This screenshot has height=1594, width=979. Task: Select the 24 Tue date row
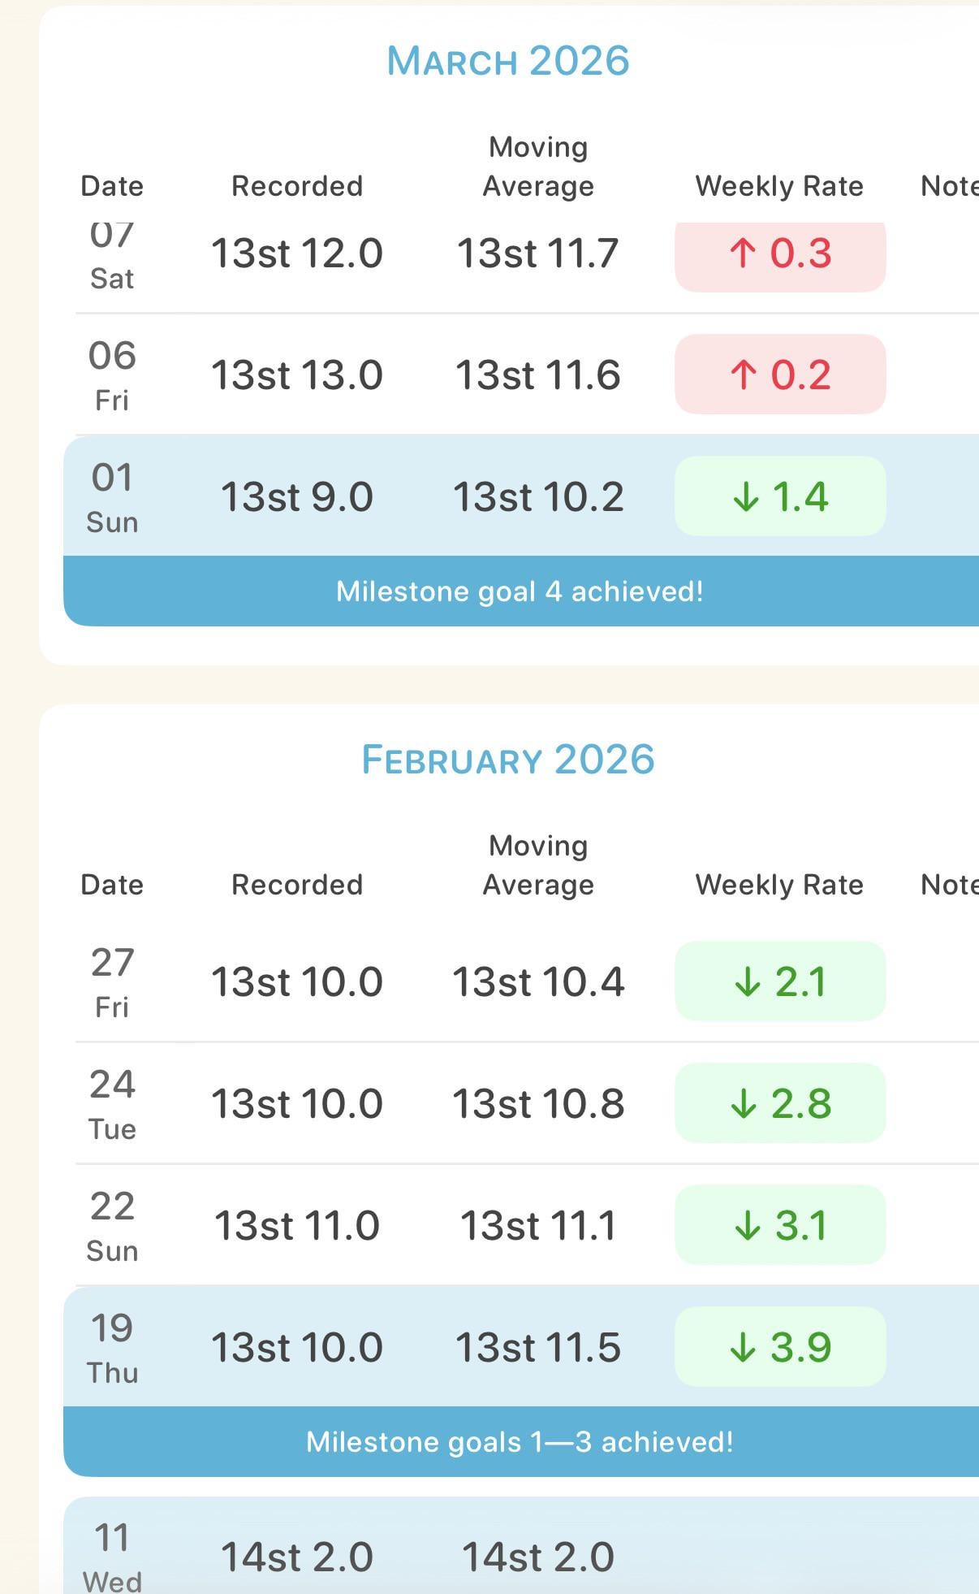112,1103
